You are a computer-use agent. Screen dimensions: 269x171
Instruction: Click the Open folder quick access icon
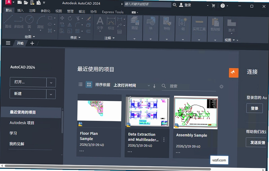26,2
